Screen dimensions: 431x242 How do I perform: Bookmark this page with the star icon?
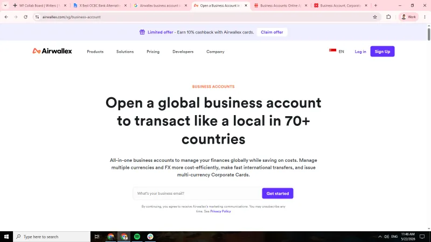375,17
